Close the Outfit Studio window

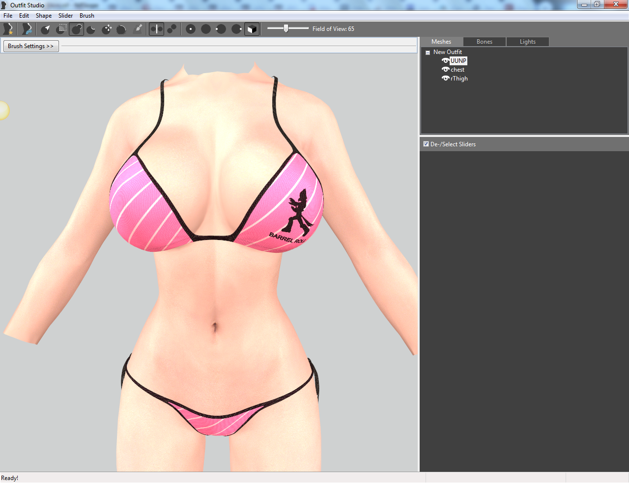coord(616,4)
